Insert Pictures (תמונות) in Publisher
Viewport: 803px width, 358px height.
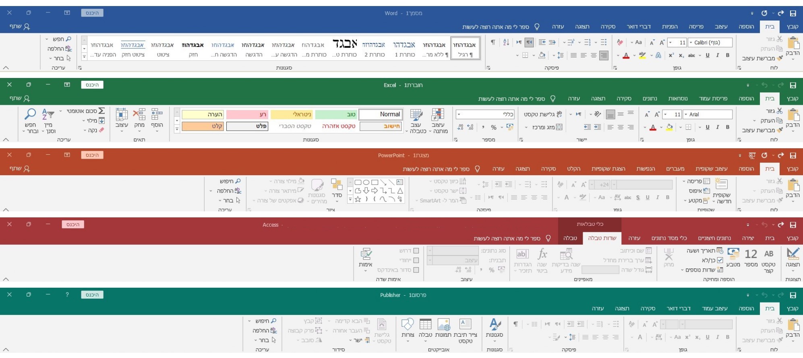point(443,328)
